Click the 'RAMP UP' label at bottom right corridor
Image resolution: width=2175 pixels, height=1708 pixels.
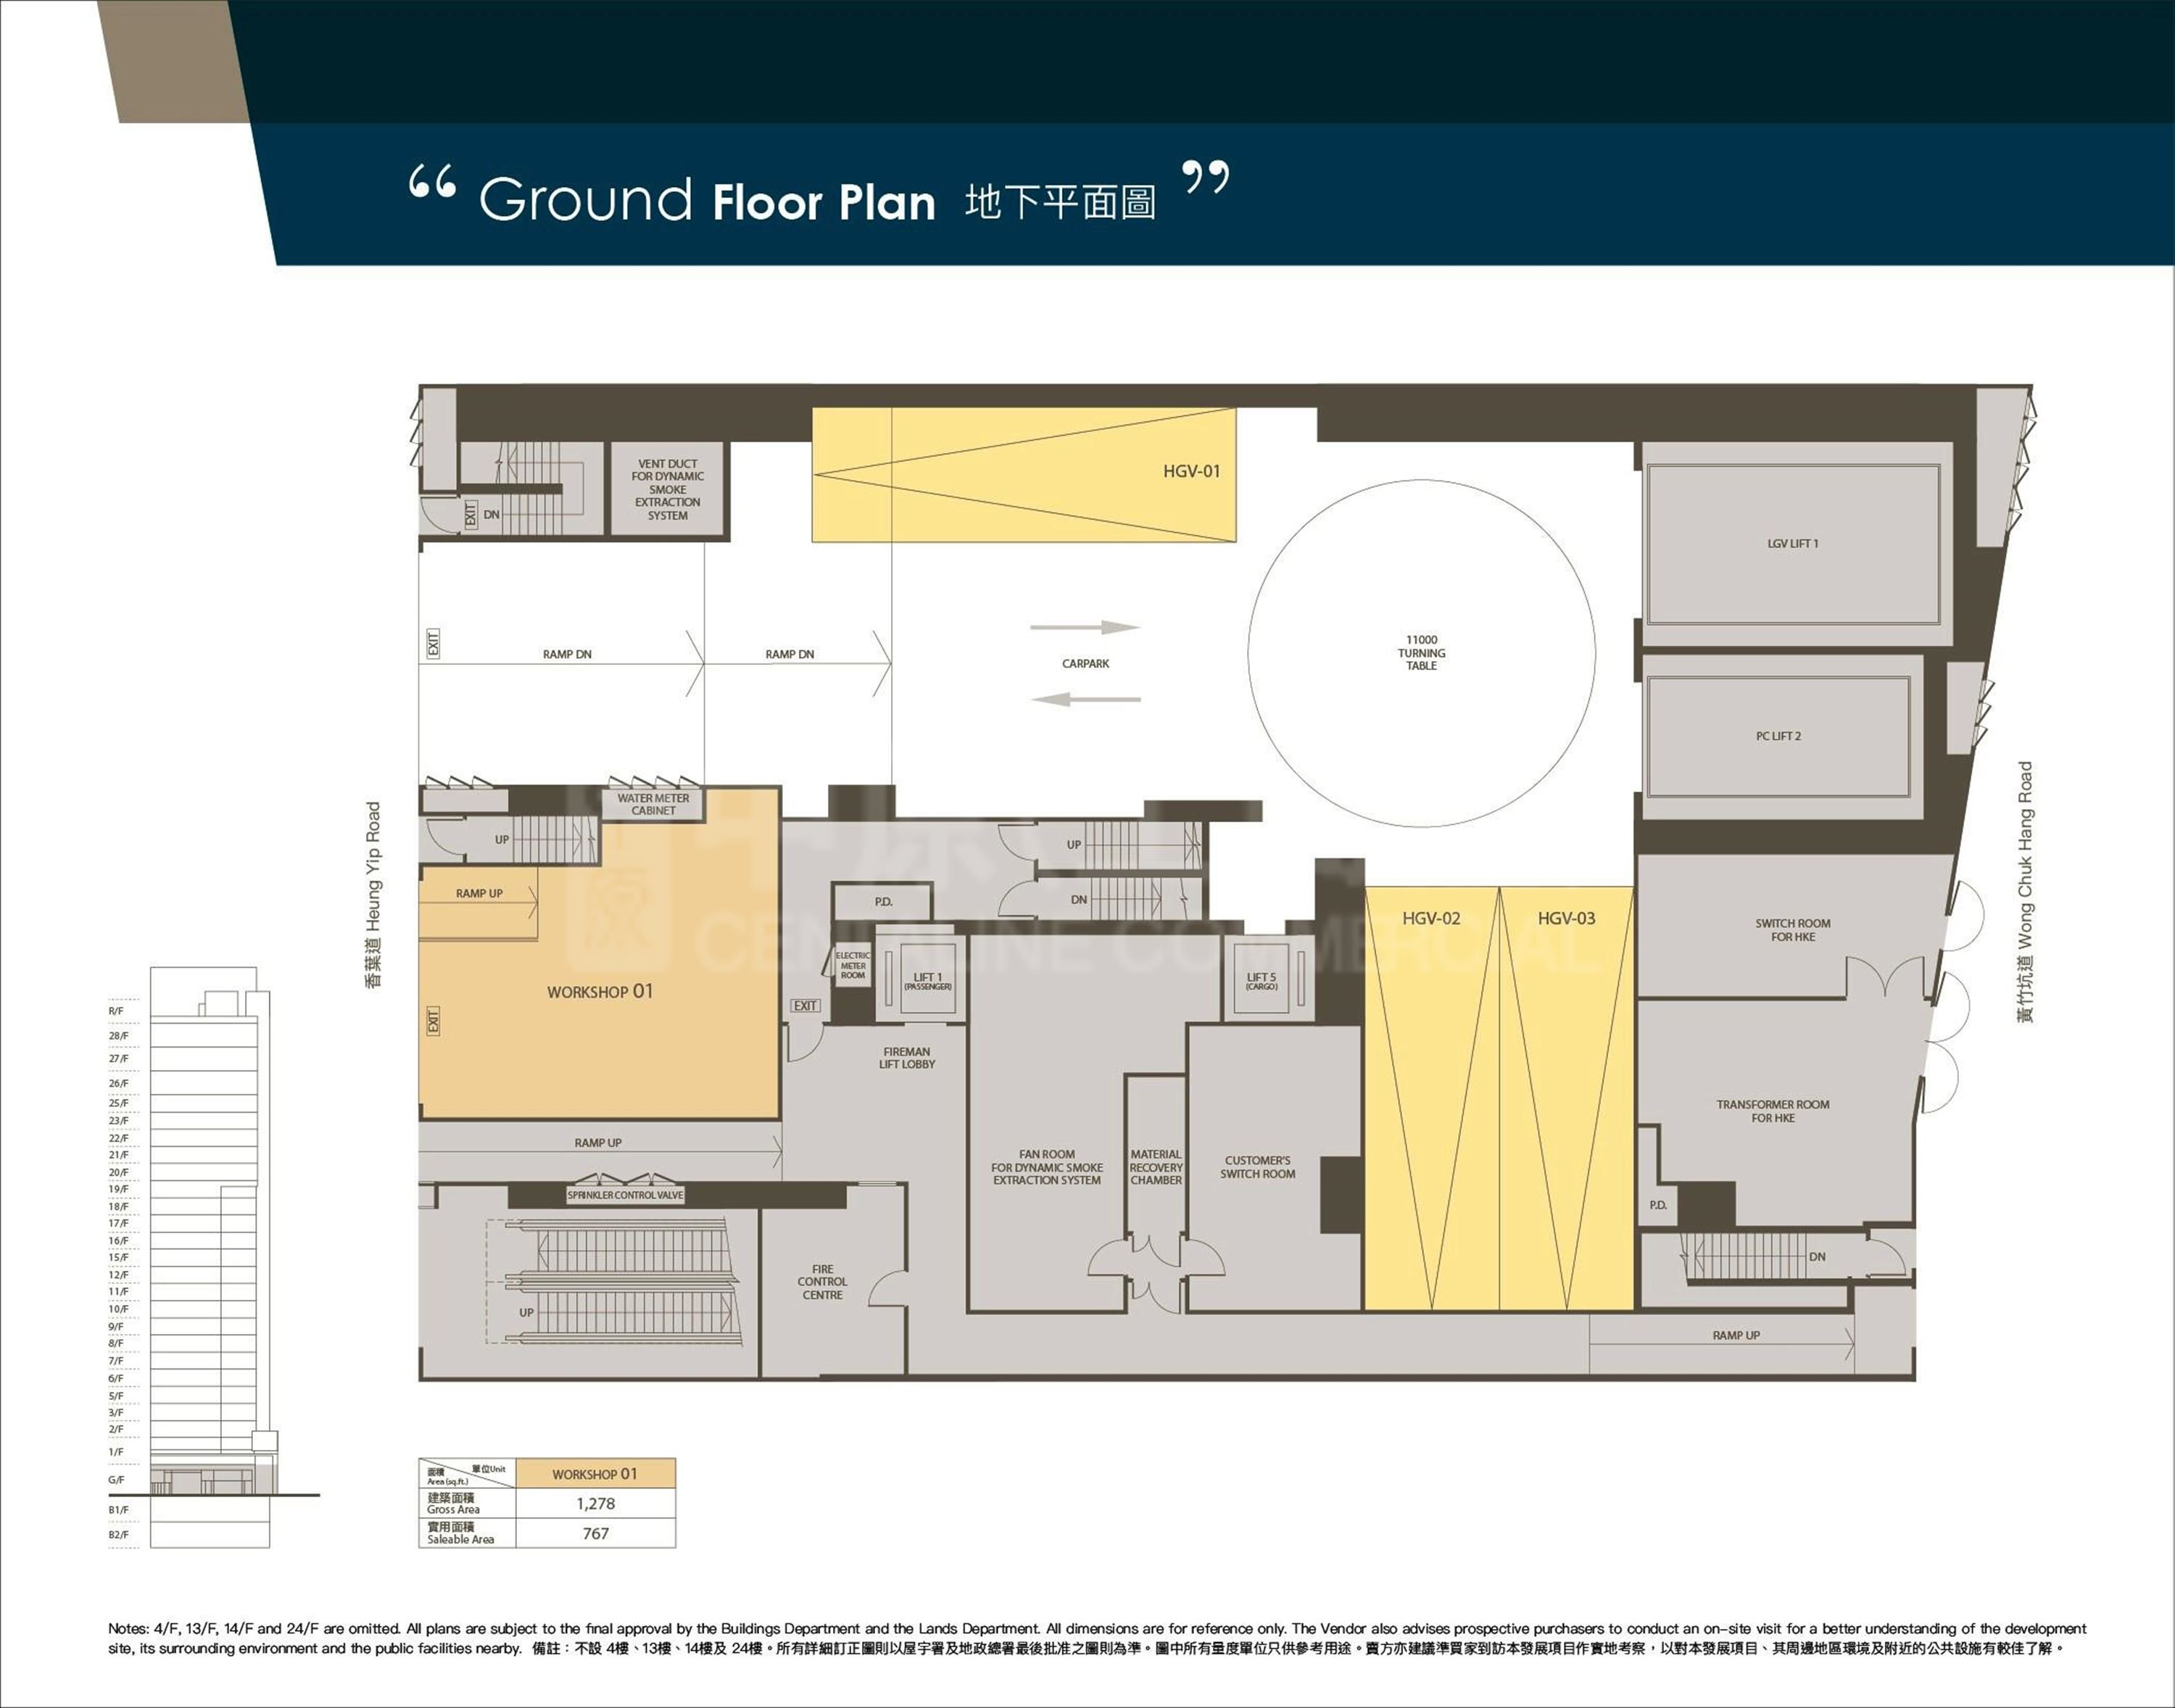[x=1736, y=1336]
